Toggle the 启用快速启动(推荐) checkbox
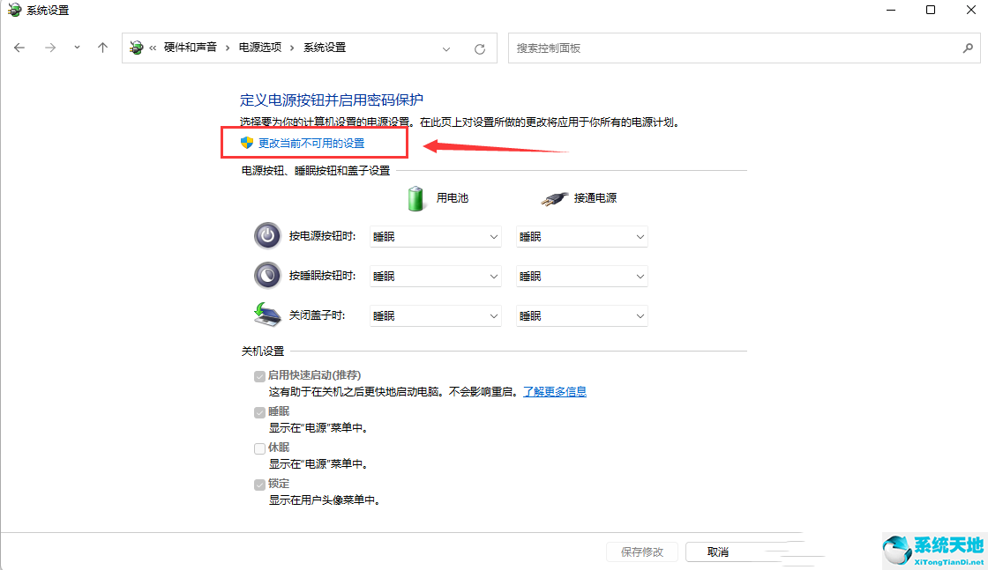988x570 pixels. pyautogui.click(x=259, y=375)
